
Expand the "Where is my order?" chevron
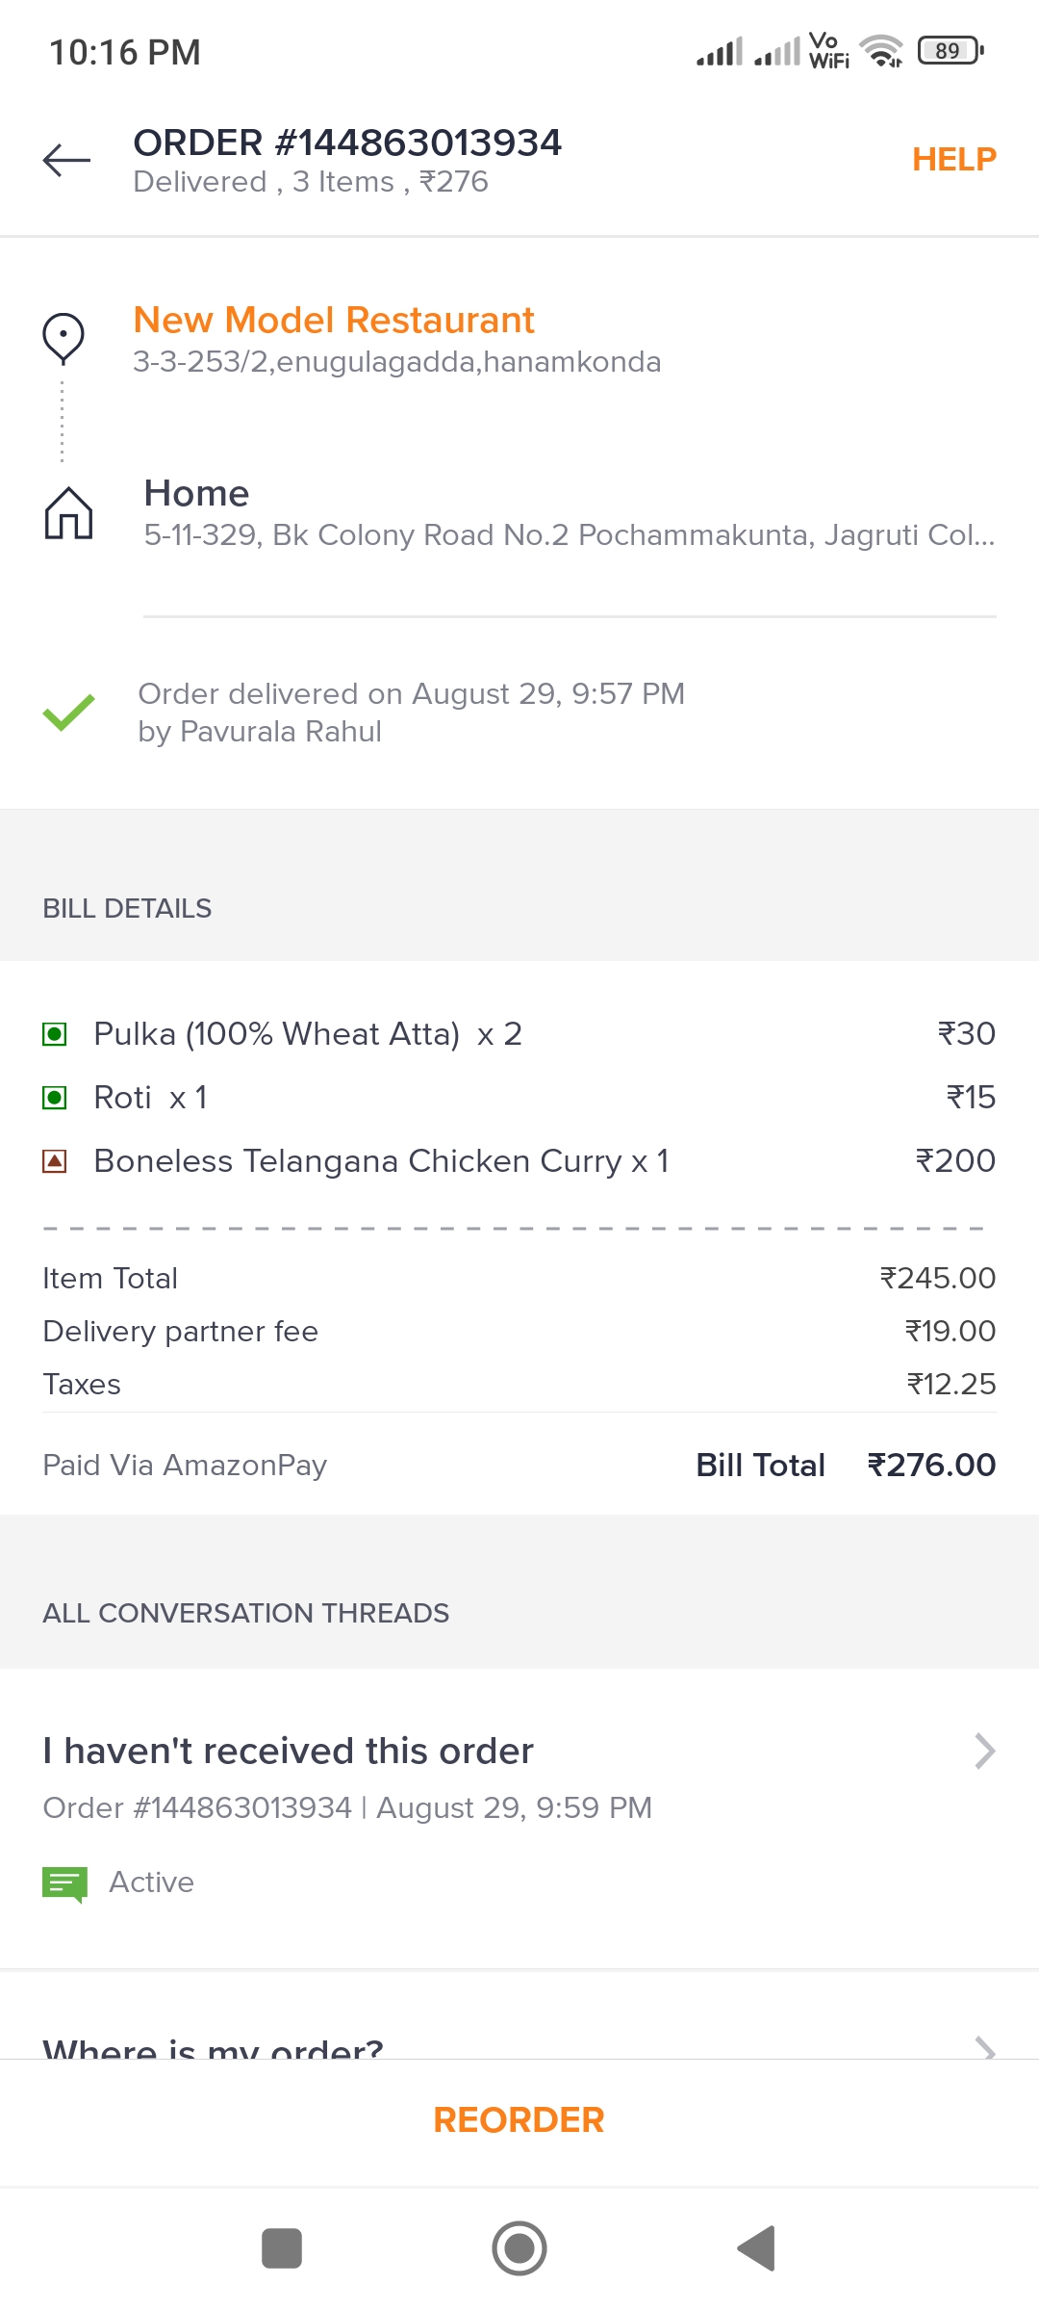[x=984, y=2047]
